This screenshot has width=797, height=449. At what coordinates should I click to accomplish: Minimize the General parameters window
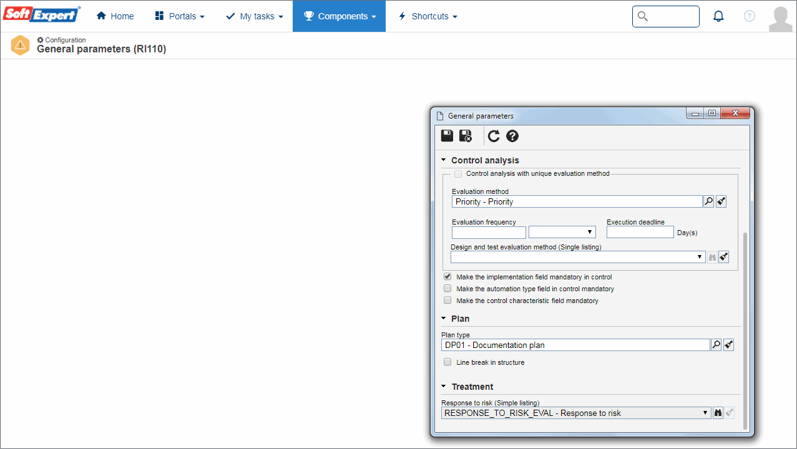click(x=695, y=113)
